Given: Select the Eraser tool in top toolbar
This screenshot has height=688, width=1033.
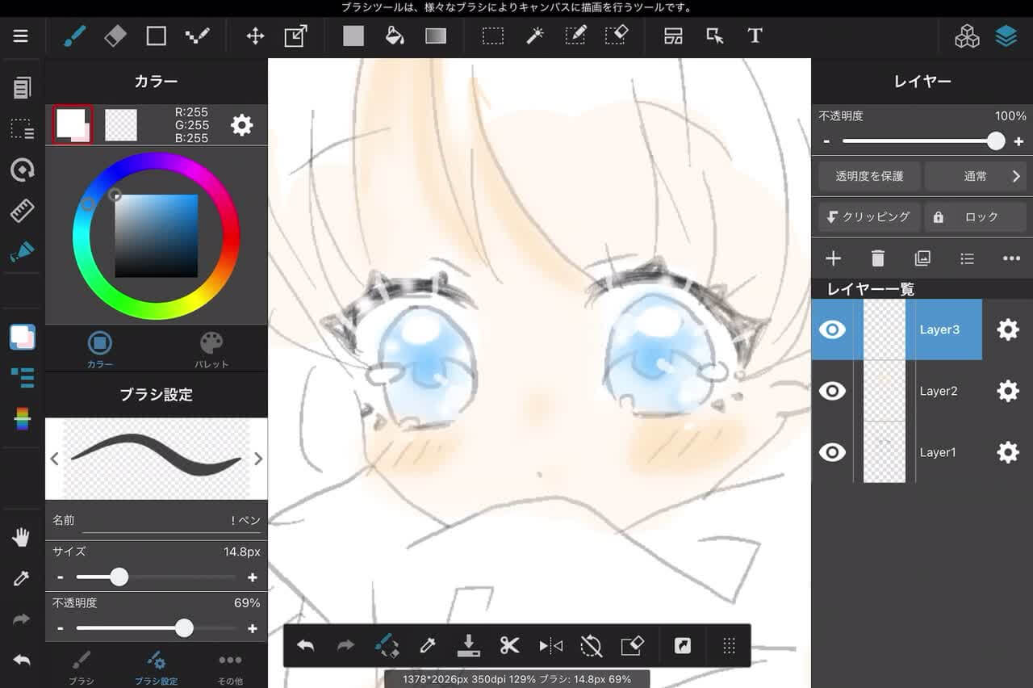Looking at the screenshot, I should (115, 36).
